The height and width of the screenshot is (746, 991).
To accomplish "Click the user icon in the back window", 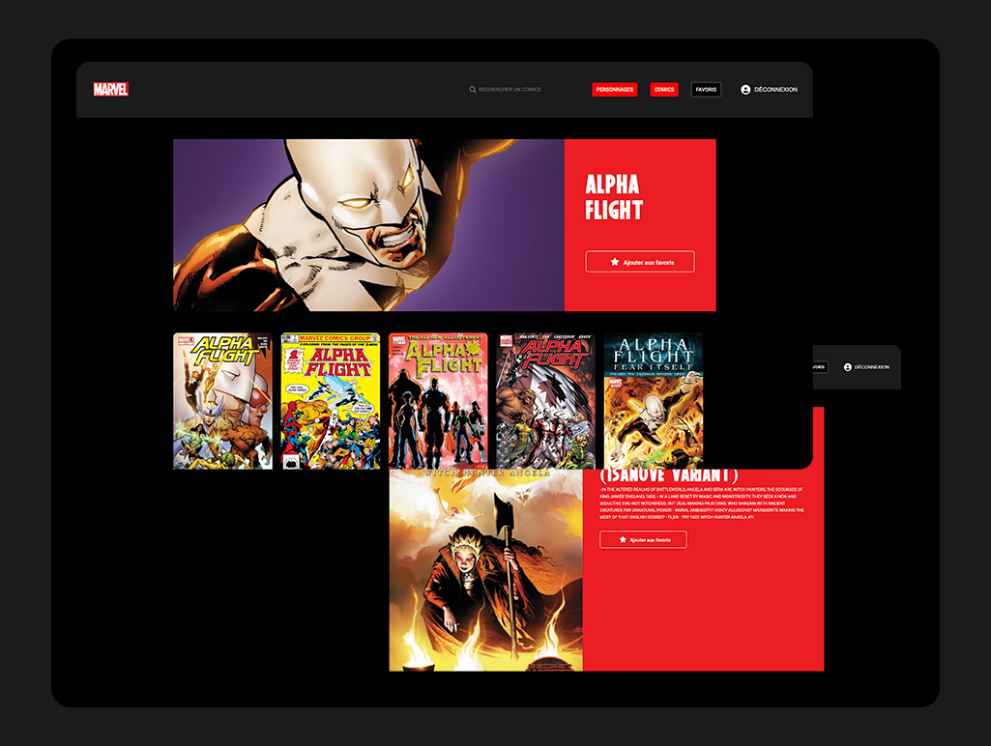I will tap(848, 367).
